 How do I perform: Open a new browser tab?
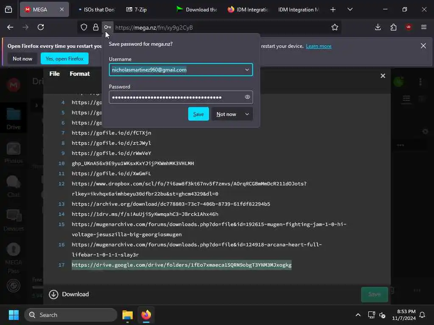333,10
